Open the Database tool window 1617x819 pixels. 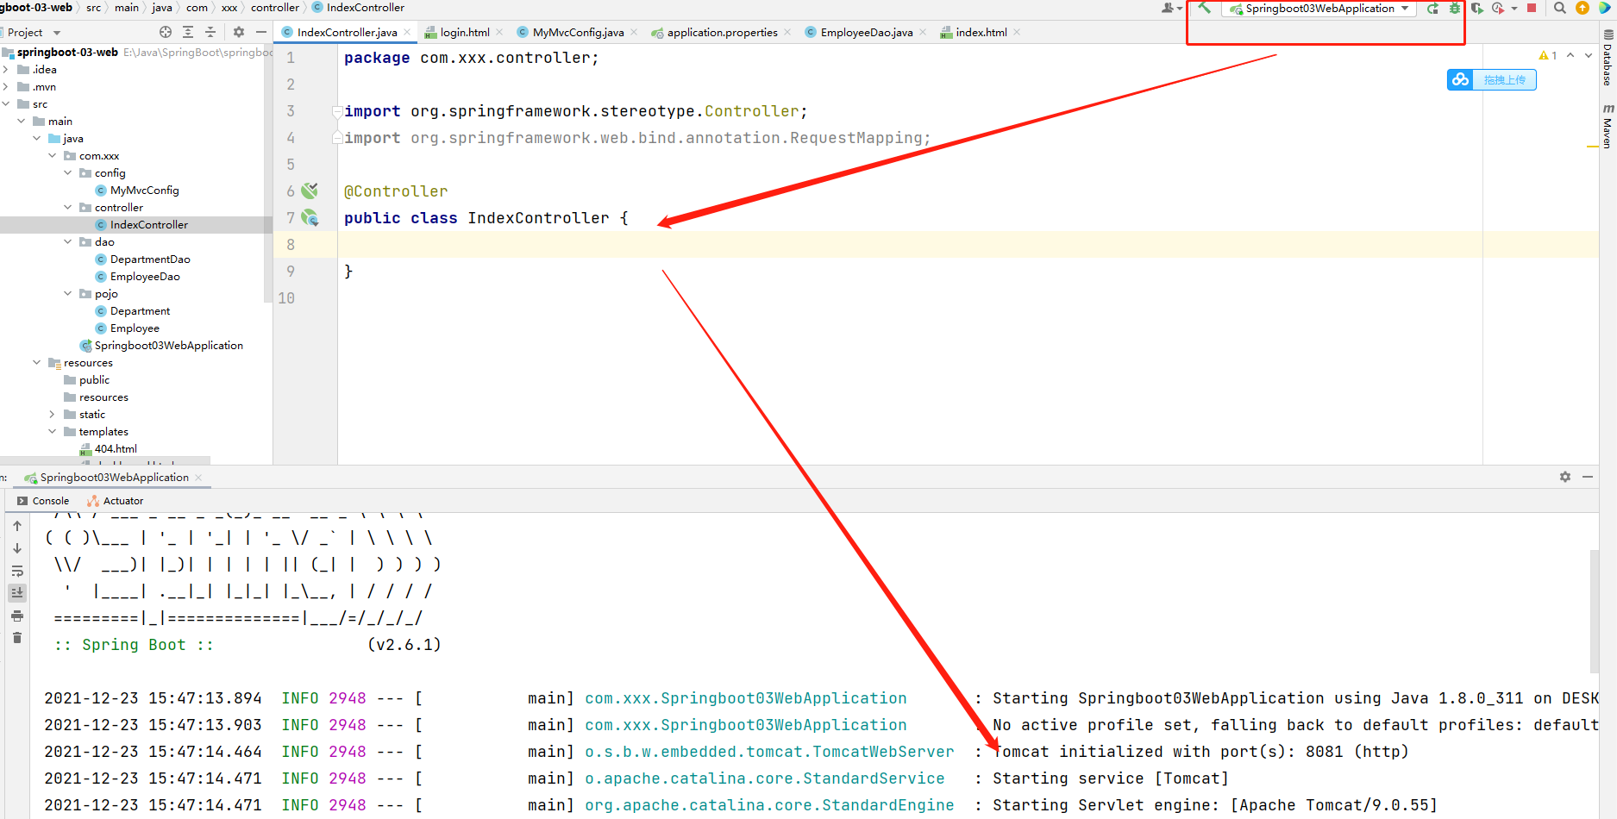(1608, 58)
